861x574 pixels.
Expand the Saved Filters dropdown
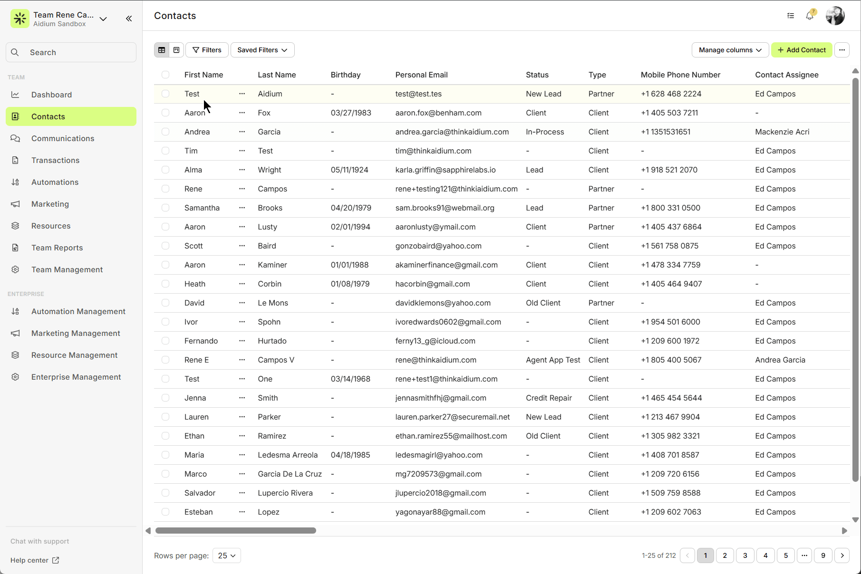pyautogui.click(x=262, y=50)
